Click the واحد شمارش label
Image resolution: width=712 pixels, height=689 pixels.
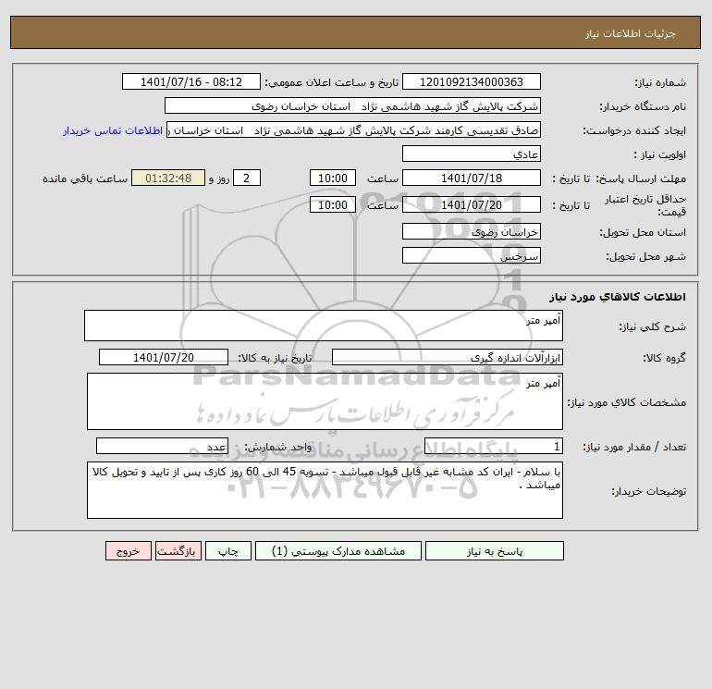pos(278,447)
